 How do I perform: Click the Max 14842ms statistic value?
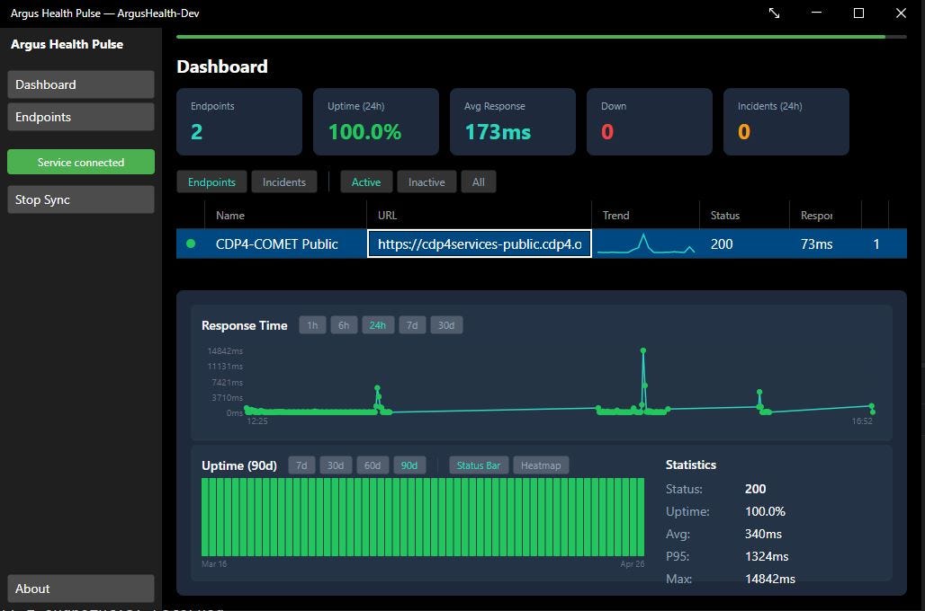(770, 579)
